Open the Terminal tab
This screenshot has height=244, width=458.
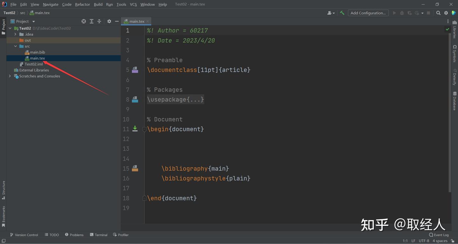[99, 235]
